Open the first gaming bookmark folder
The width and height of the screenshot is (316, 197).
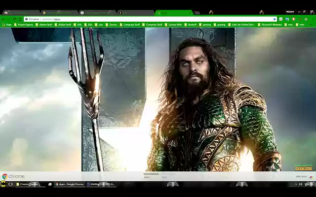pyautogui.click(x=205, y=25)
